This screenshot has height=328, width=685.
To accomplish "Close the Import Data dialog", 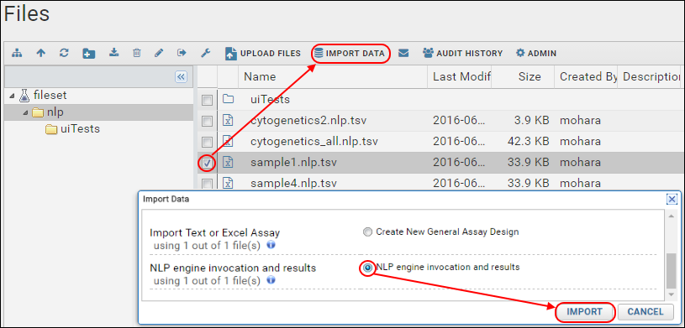I will click(672, 200).
